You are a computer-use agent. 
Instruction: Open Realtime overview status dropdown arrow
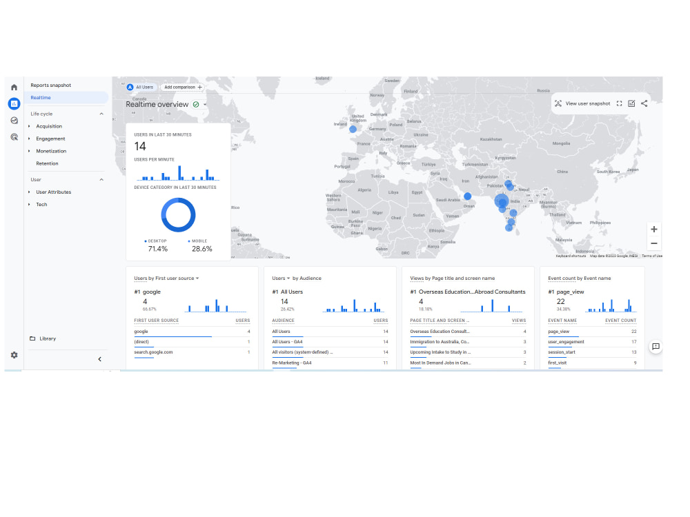(x=205, y=104)
